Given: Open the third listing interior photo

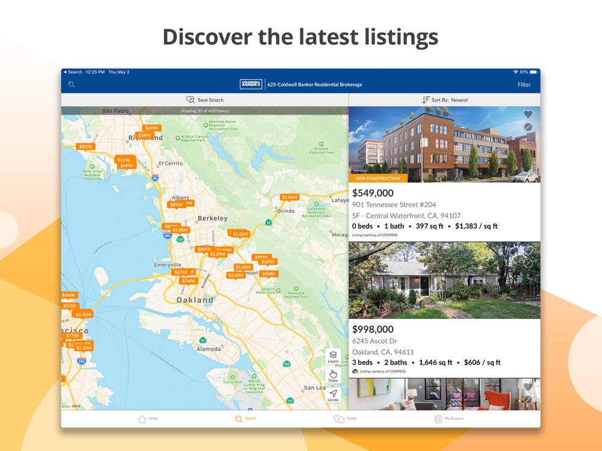Looking at the screenshot, I should click(x=444, y=394).
